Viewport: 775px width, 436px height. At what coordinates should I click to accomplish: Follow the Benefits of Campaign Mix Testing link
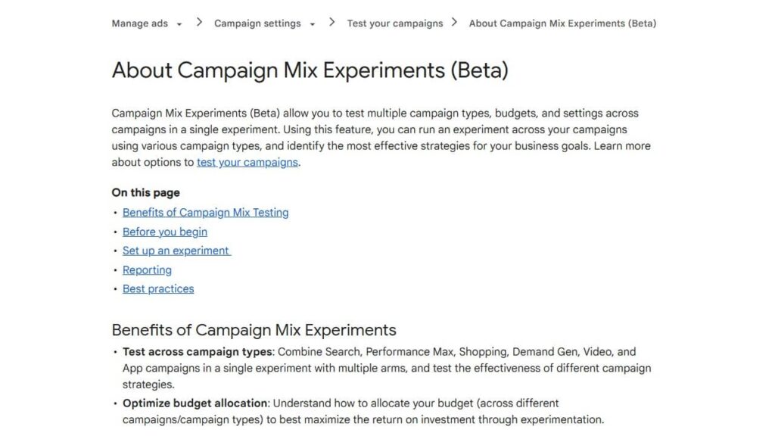point(205,213)
